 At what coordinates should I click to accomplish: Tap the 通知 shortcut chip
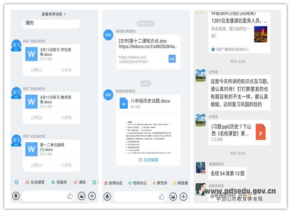(x=79, y=182)
